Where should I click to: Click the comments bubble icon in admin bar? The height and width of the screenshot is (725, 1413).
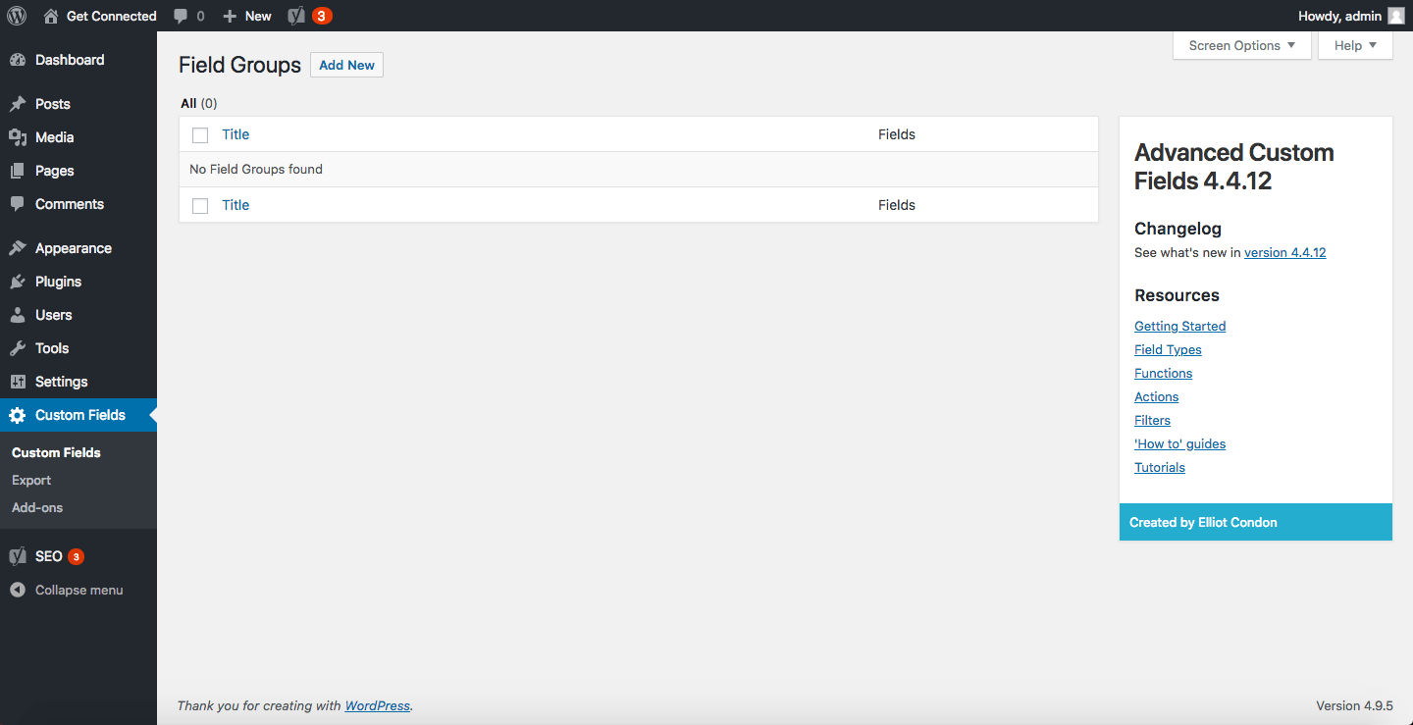pos(181,16)
